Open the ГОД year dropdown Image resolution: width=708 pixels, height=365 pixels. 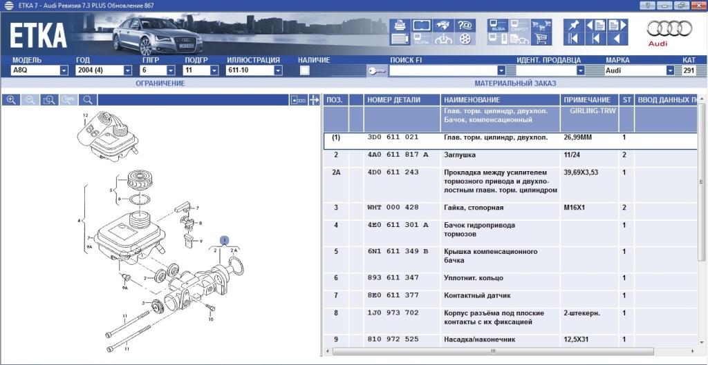pos(127,70)
